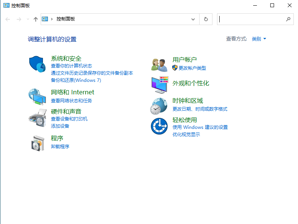Open 查看你的计算机状态 link

click(71, 66)
